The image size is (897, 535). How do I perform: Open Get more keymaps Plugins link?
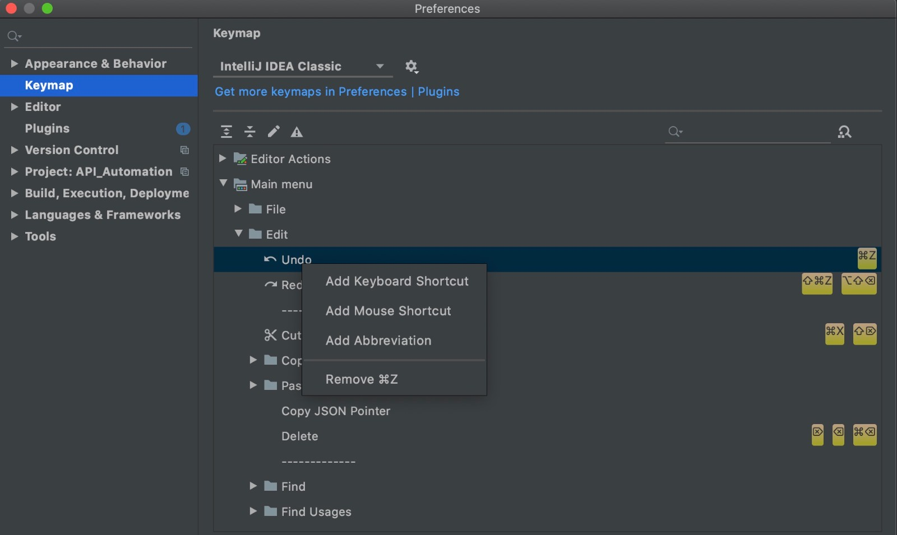pyautogui.click(x=337, y=92)
